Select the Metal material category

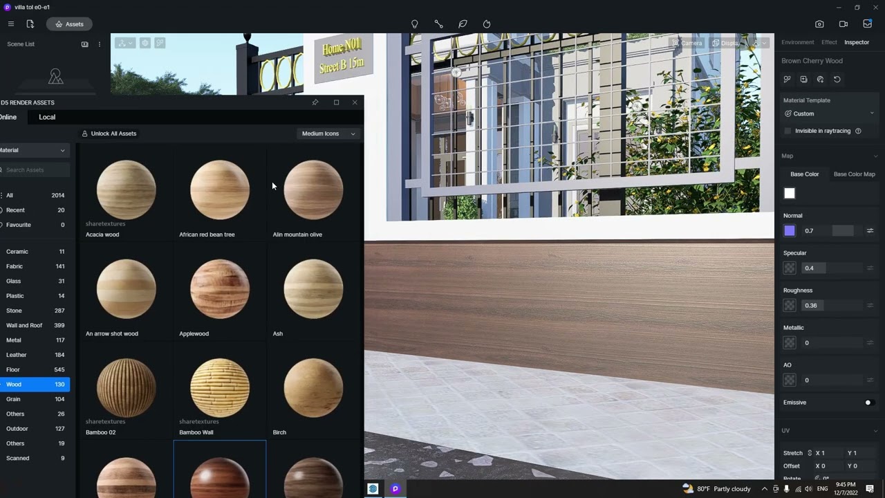[35, 340]
